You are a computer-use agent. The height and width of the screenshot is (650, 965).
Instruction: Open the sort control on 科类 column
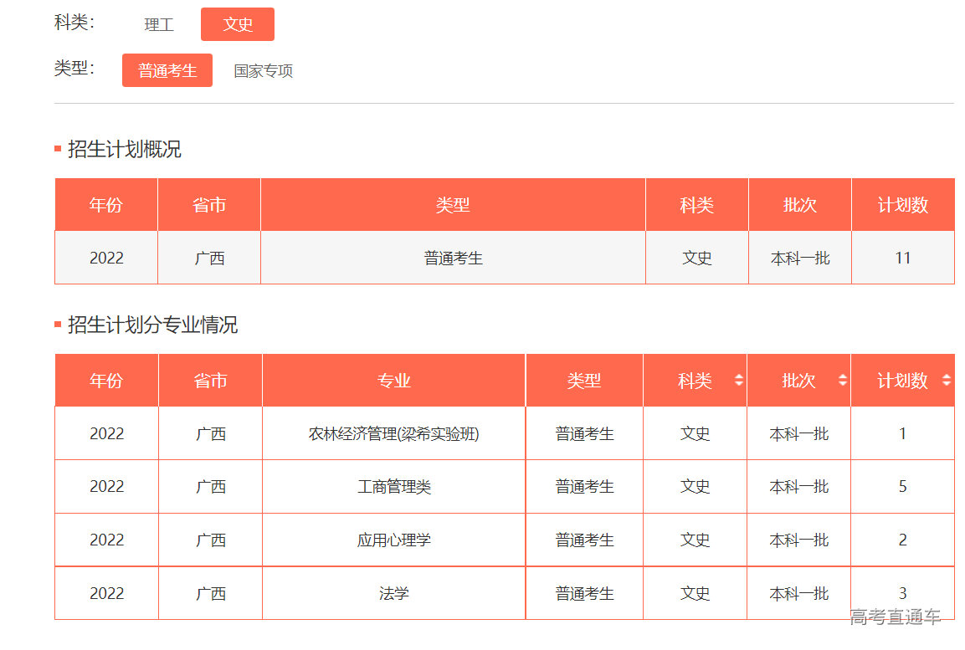click(x=740, y=379)
